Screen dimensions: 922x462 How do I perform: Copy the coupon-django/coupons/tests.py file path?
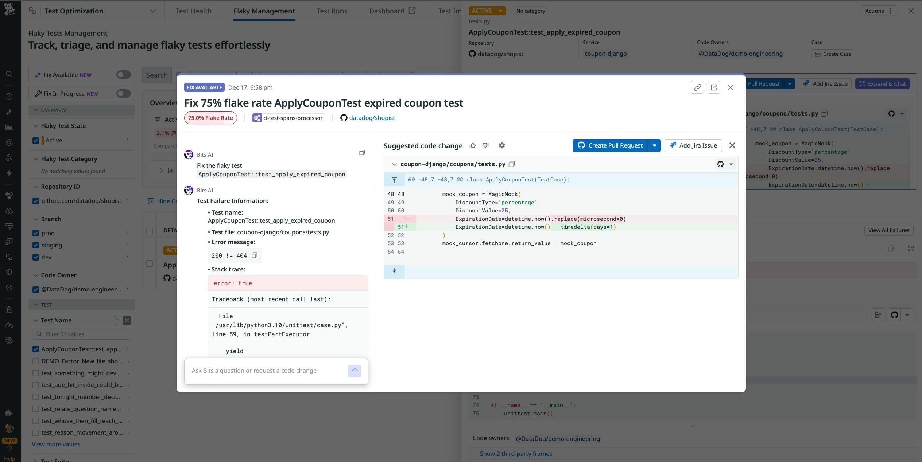tap(512, 164)
